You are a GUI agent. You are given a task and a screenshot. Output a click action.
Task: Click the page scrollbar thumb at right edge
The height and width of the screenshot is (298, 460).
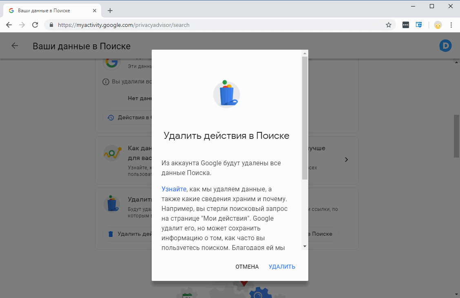click(456, 136)
